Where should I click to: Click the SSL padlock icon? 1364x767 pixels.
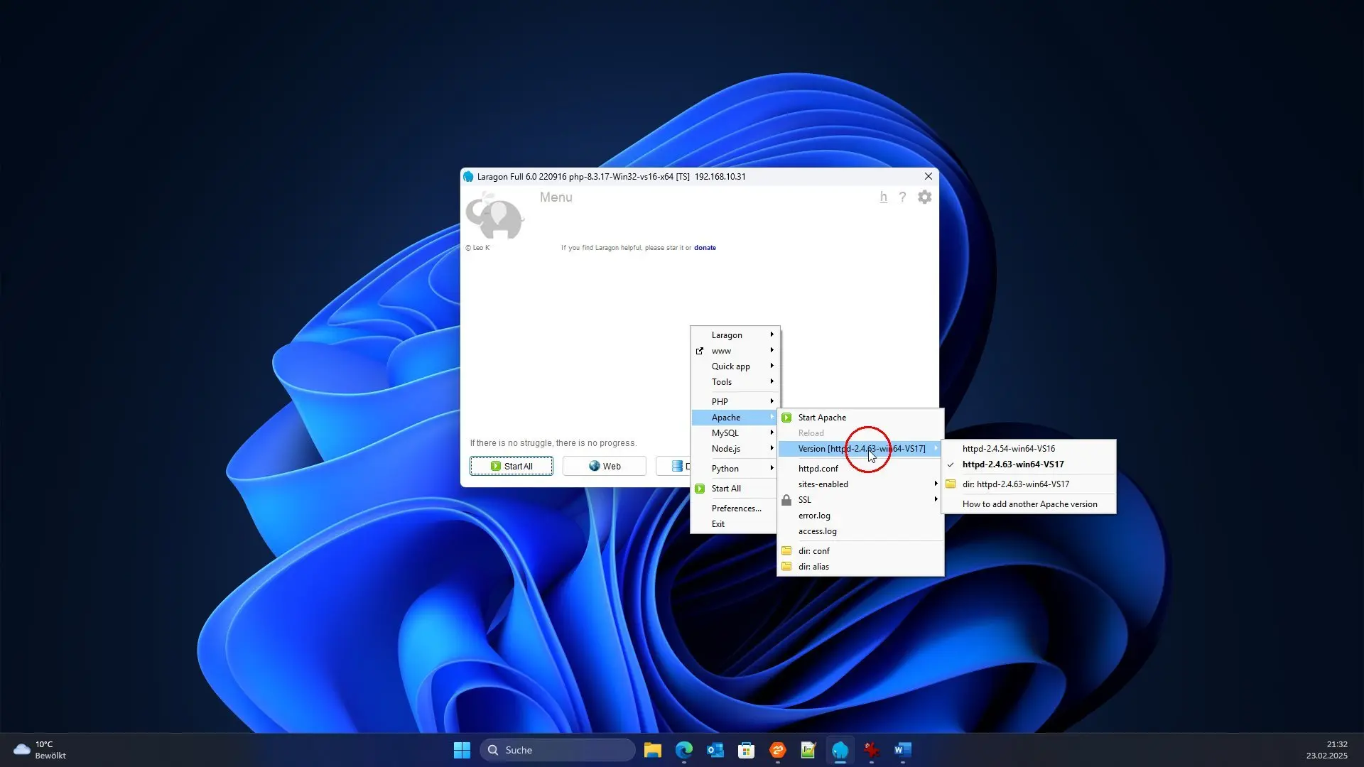pos(786,500)
